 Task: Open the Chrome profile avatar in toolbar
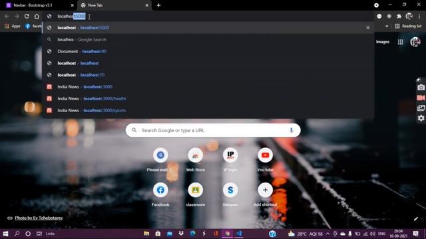click(x=409, y=16)
